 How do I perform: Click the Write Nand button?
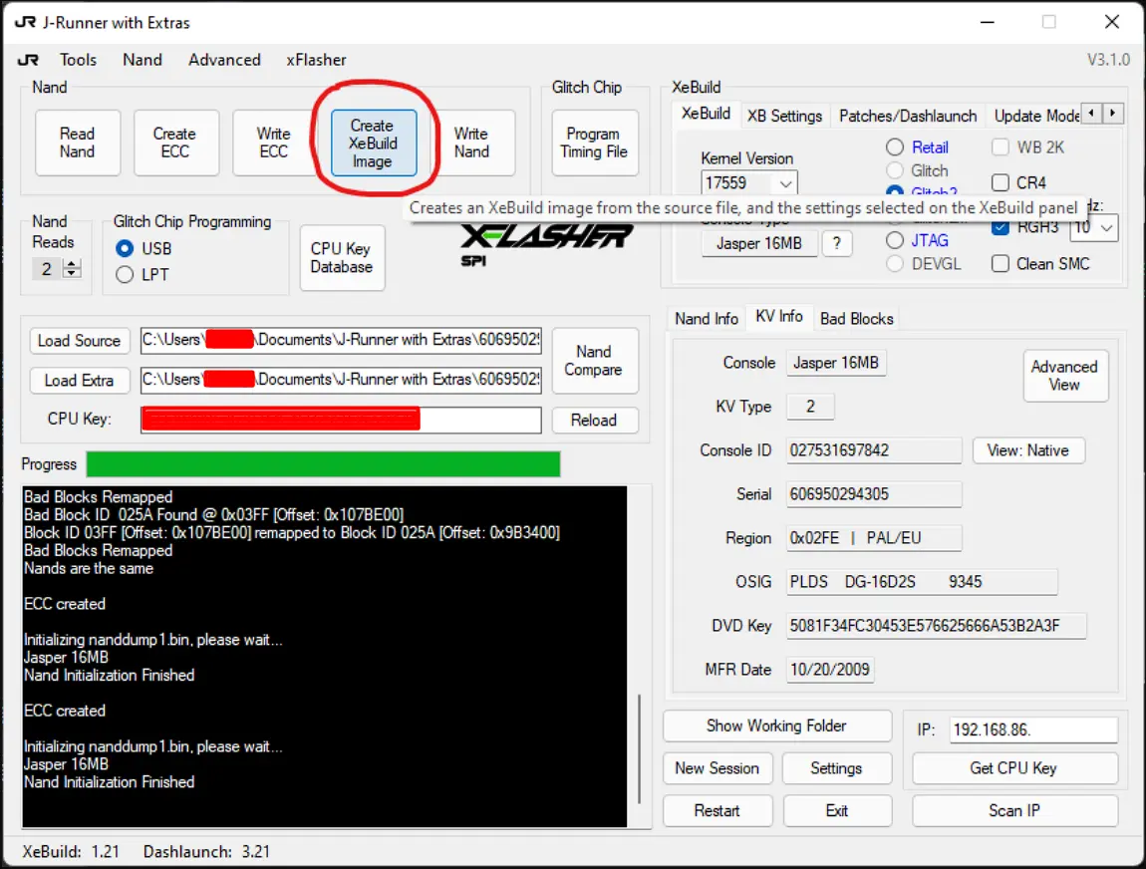tap(472, 143)
